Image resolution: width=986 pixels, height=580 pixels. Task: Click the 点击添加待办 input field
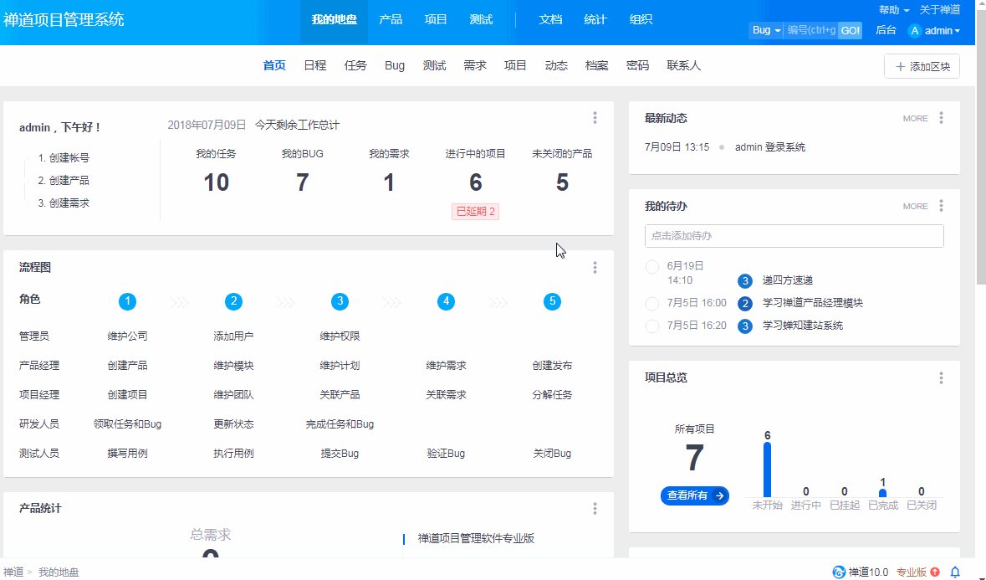point(794,236)
